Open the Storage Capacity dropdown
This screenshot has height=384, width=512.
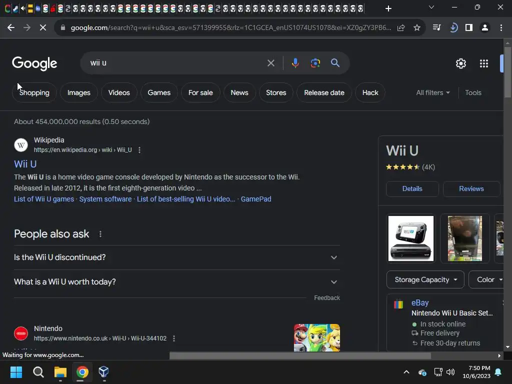click(425, 279)
